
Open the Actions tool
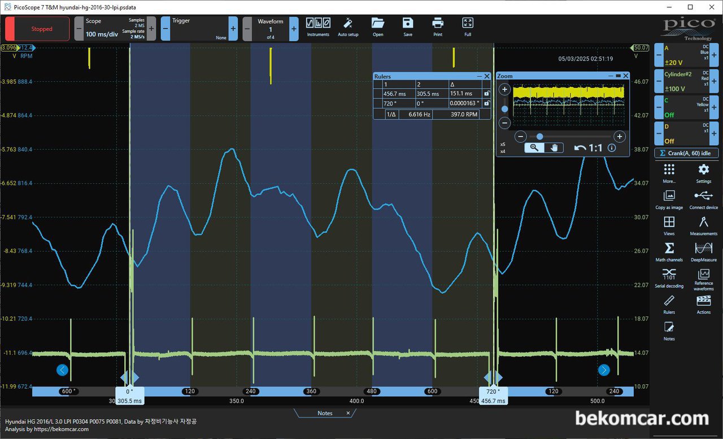pos(703,304)
